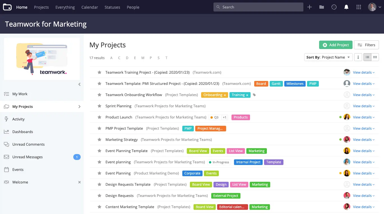This screenshot has height=214, width=384.
Task: Reverse sort order with the arrow button
Action: click(358, 57)
